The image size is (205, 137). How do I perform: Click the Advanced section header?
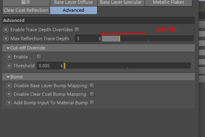tap(99, 20)
